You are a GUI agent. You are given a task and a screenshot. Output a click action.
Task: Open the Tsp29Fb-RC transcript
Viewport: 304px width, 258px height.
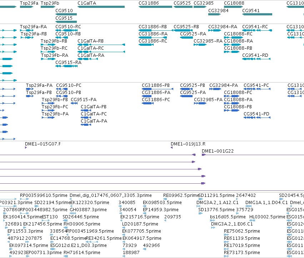48,52
